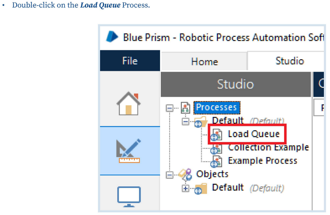
Task: Click the Objects root node icon
Action: point(186,175)
